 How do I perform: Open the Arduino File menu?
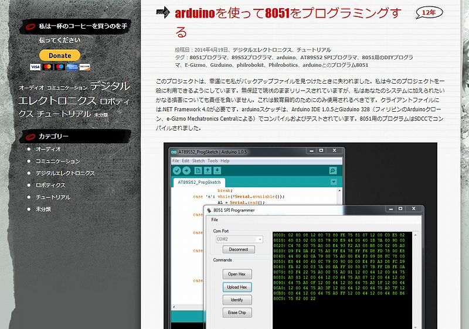[176, 161]
